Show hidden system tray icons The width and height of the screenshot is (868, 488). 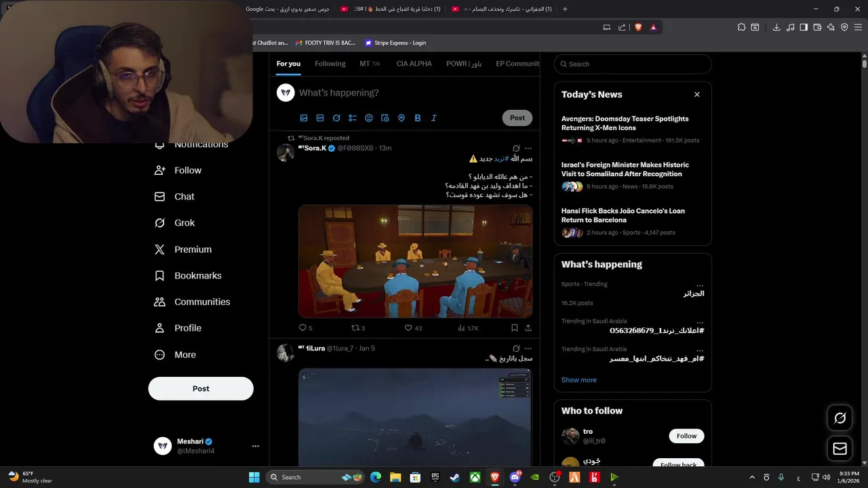point(751,477)
